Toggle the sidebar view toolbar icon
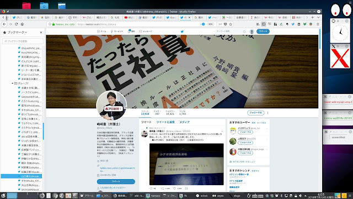The height and width of the screenshot is (199, 353). point(264,24)
